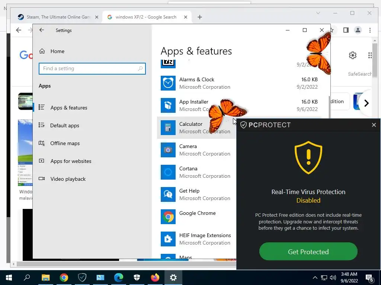Image resolution: width=381 pixels, height=285 pixels.
Task: Open Chrome three-dot menu
Action: click(370, 30)
